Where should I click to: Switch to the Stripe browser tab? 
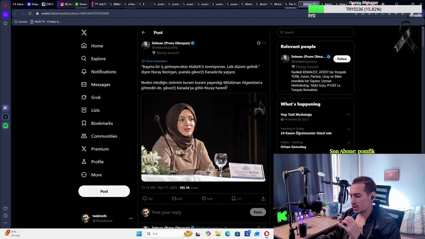click(33, 4)
